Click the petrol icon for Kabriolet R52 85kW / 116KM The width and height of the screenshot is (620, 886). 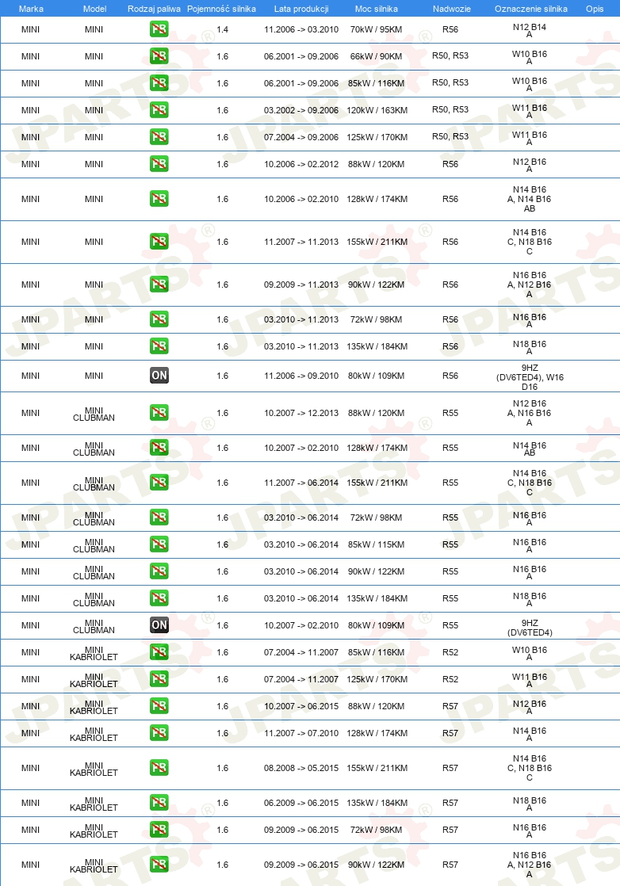point(159,652)
